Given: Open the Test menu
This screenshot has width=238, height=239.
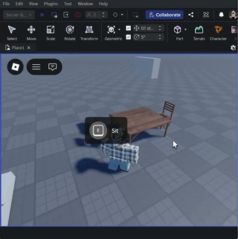Looking at the screenshot, I should [x=68, y=4].
